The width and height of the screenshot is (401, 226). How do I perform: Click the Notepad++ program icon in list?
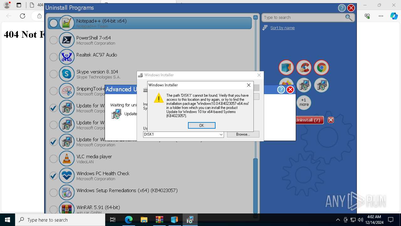pyautogui.click(x=67, y=23)
